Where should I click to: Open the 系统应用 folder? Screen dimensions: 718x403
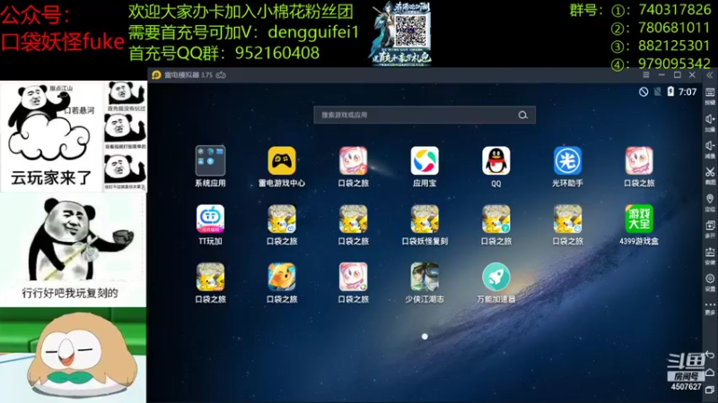(210, 161)
